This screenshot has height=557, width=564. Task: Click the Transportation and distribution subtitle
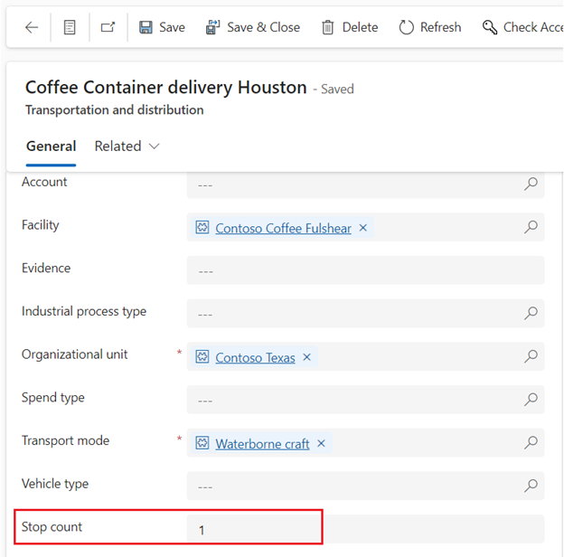(115, 109)
